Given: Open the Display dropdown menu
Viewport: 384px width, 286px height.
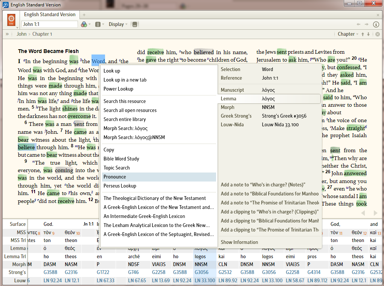Looking at the screenshot, I should click(x=118, y=24).
